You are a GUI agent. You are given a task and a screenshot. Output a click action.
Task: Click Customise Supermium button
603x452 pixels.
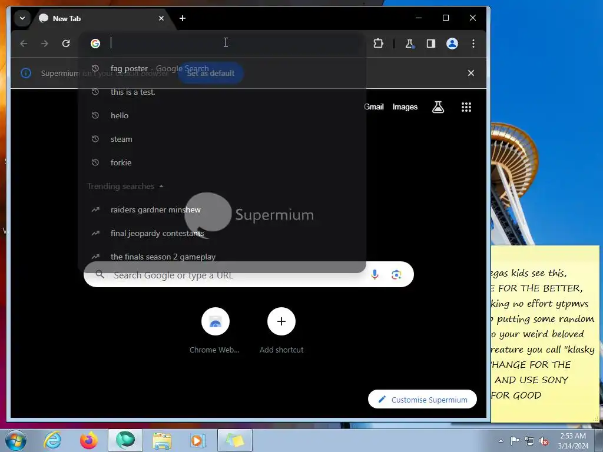422,400
